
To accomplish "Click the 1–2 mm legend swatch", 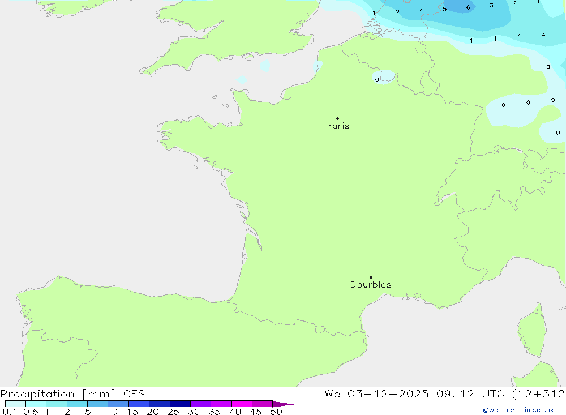I will click(x=57, y=404).
